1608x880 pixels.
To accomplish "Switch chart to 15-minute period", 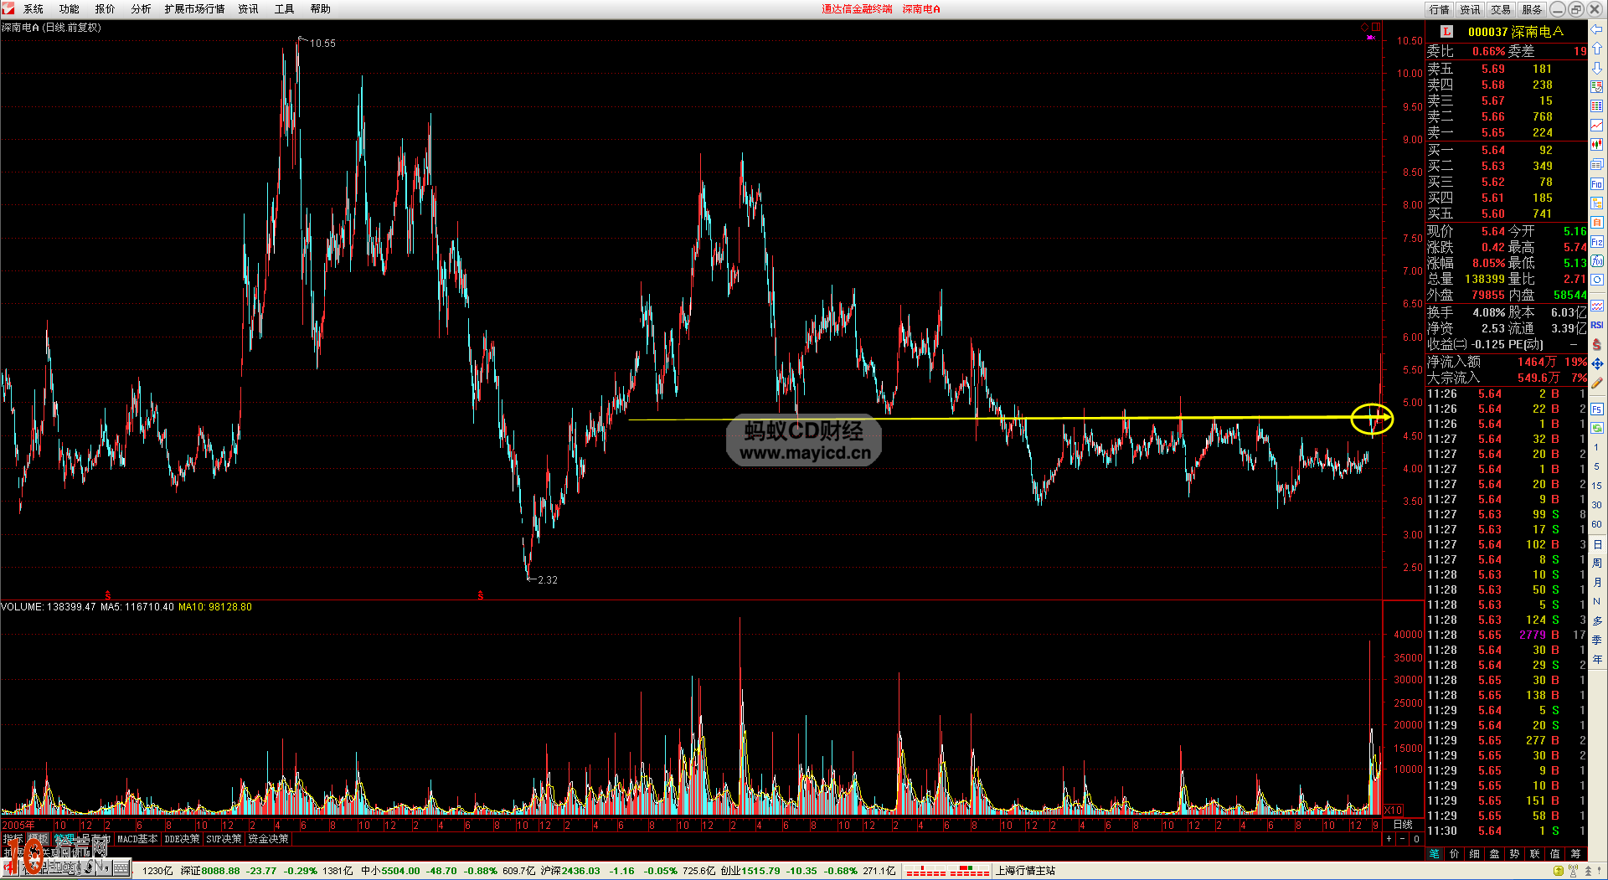I will pyautogui.click(x=1597, y=486).
